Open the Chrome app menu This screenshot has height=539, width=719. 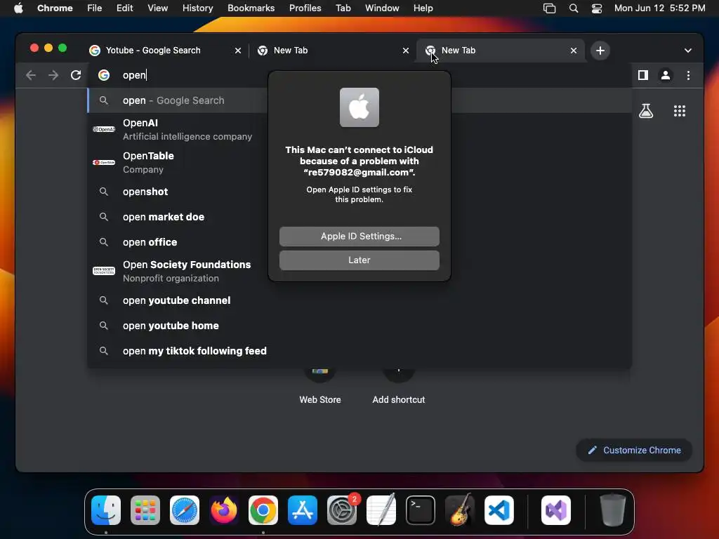point(55,8)
